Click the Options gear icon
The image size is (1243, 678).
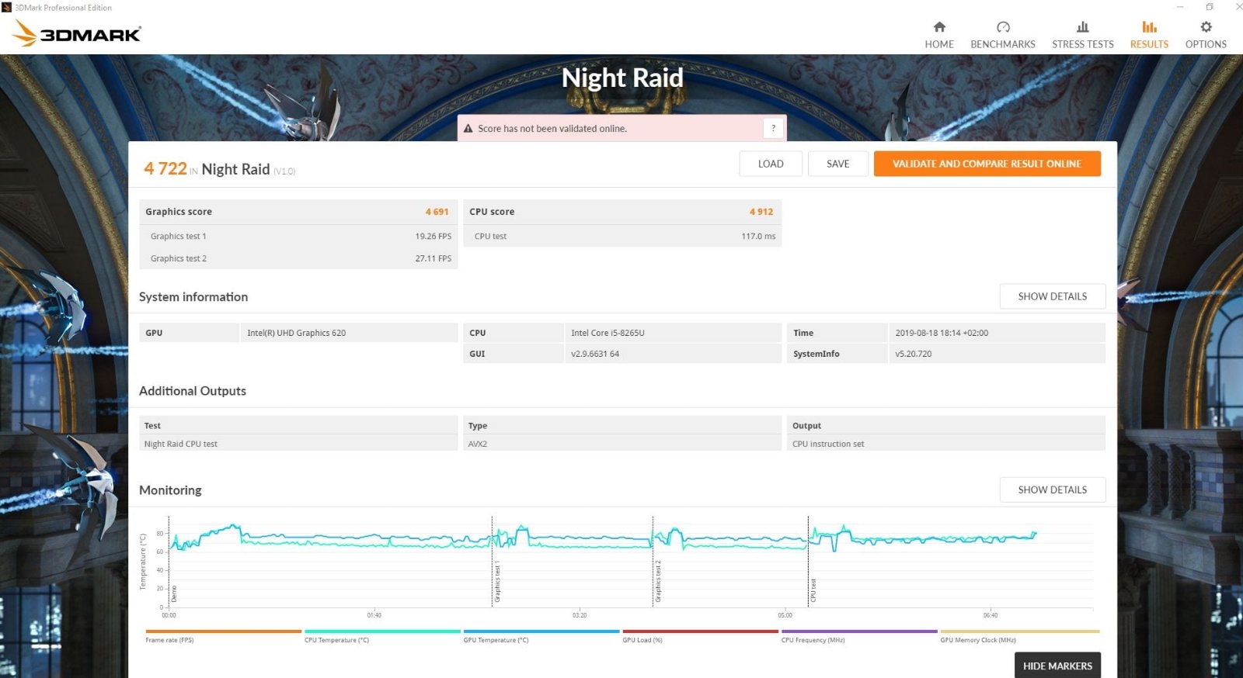coord(1206,26)
